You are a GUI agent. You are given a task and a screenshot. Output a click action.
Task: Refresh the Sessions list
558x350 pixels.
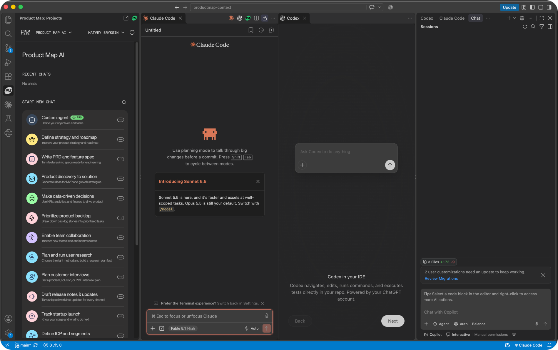click(525, 27)
